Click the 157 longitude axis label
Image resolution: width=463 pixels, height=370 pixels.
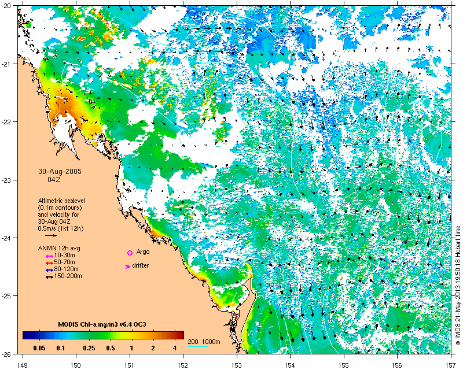pos(451,365)
